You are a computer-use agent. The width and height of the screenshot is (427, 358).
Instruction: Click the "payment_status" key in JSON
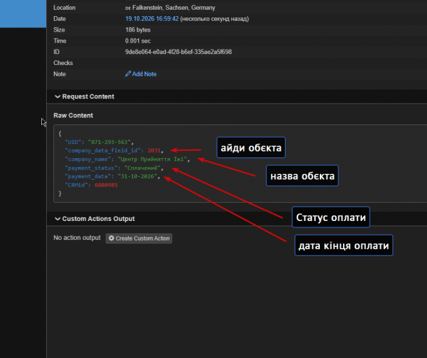point(91,168)
